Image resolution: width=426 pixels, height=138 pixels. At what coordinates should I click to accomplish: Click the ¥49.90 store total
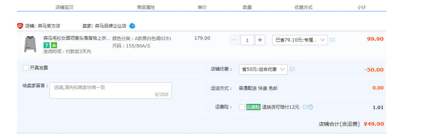coord(374,124)
